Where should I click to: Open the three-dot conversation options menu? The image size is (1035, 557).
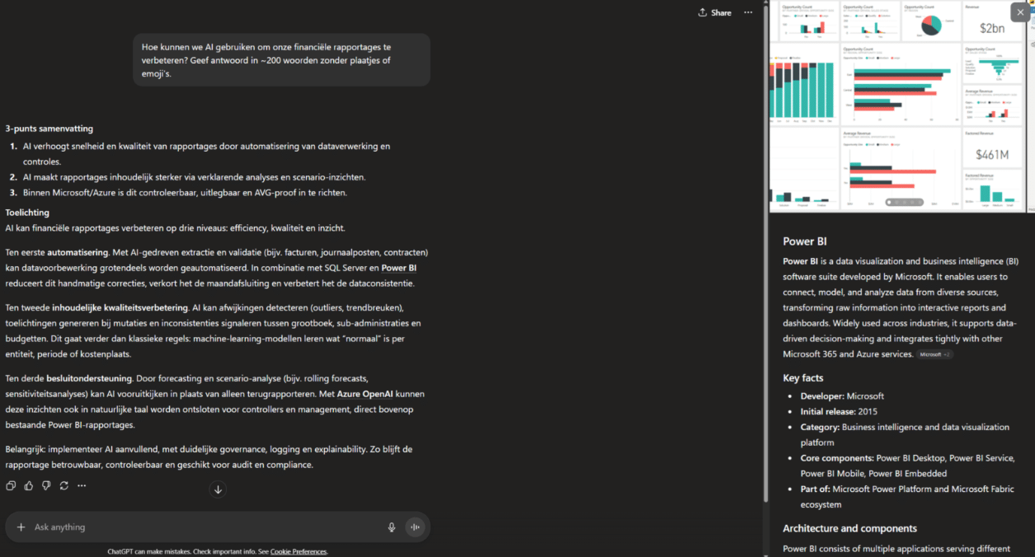[748, 12]
